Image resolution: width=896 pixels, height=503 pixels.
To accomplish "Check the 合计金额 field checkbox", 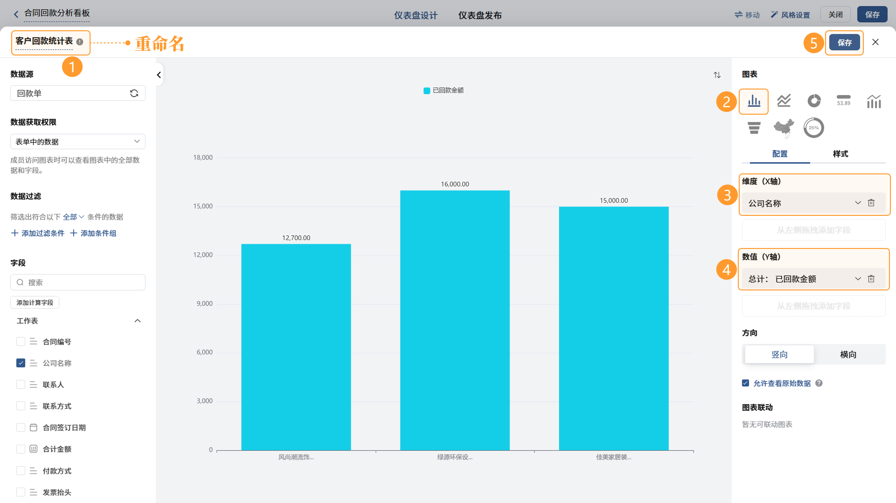I will click(x=21, y=449).
